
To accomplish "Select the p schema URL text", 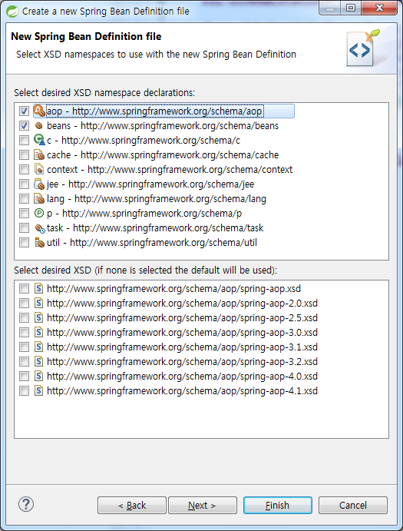I will (144, 213).
